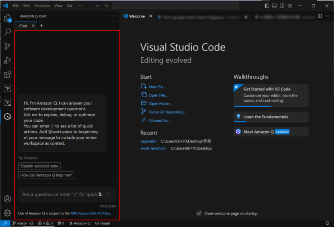The width and height of the screenshot is (334, 227).
Task: Open the Extensions view
Action: click(7, 74)
